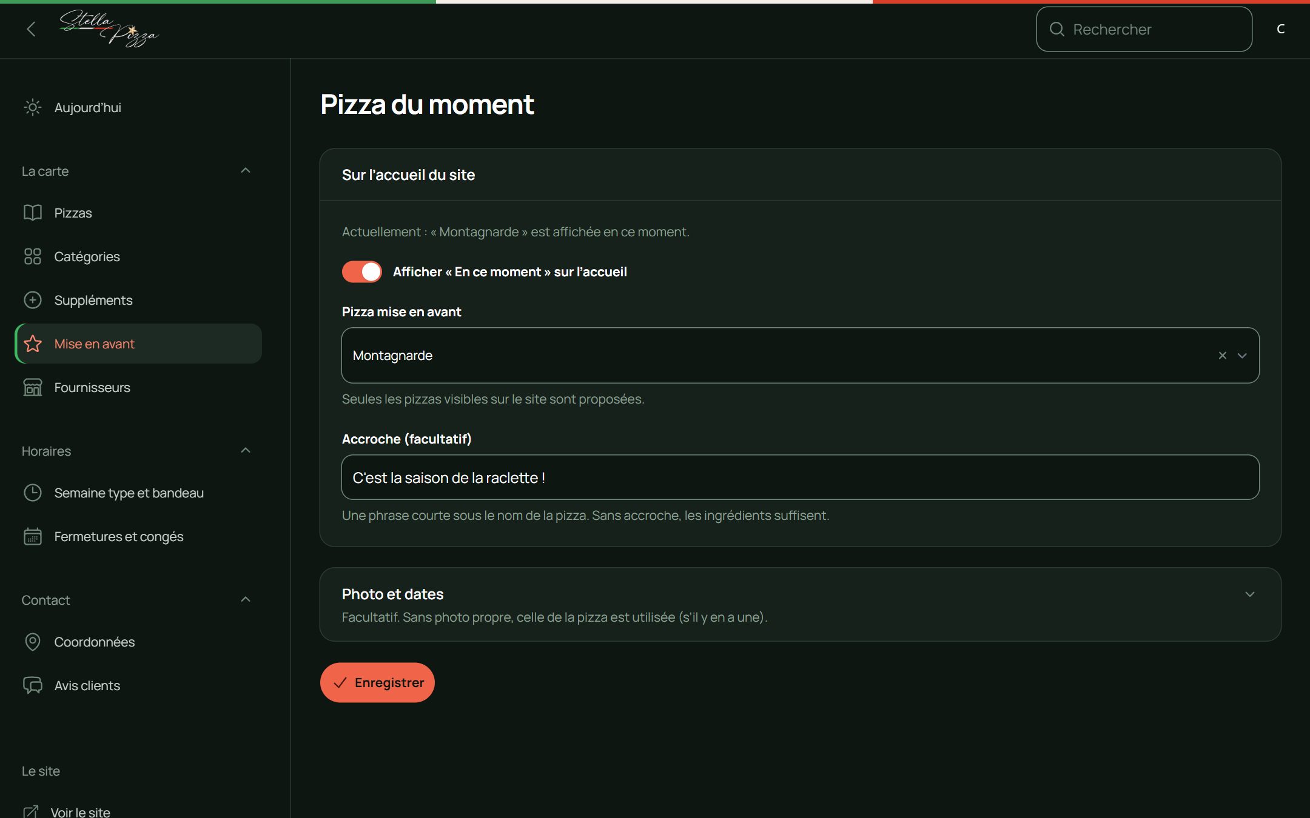The image size is (1310, 818).
Task: Click the back arrow icon
Action: (31, 29)
